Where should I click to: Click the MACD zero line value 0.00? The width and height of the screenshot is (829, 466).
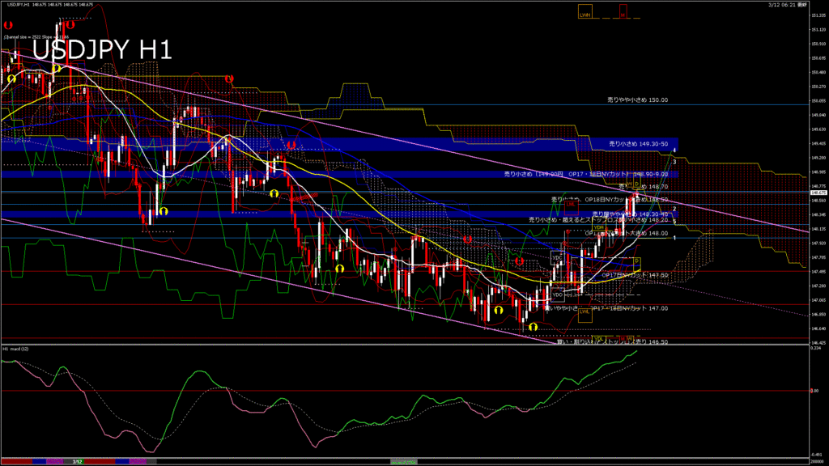(x=816, y=391)
